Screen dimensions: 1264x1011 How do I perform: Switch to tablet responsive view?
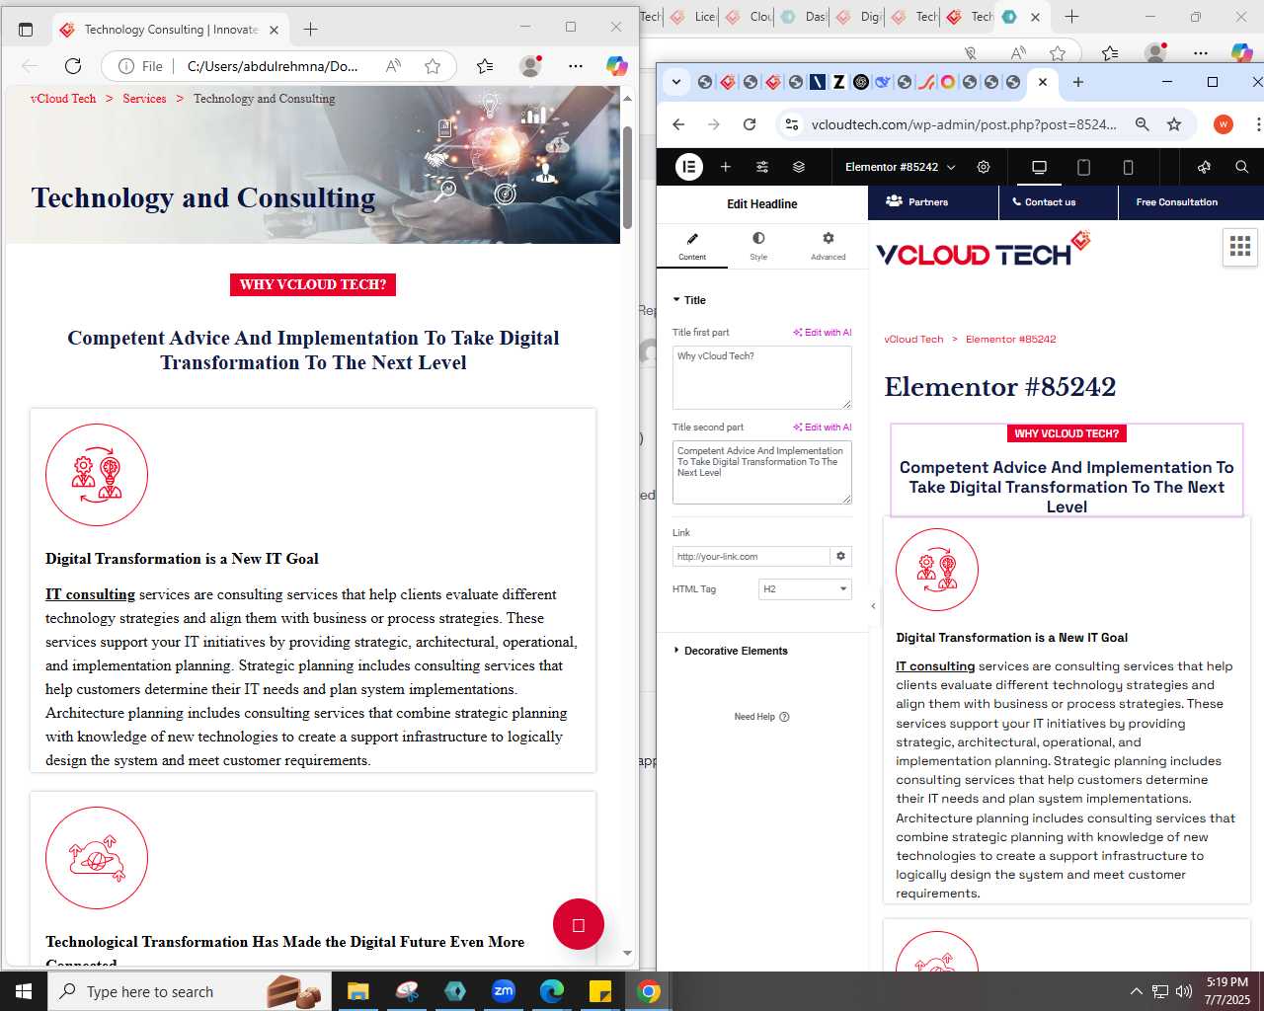(1083, 167)
